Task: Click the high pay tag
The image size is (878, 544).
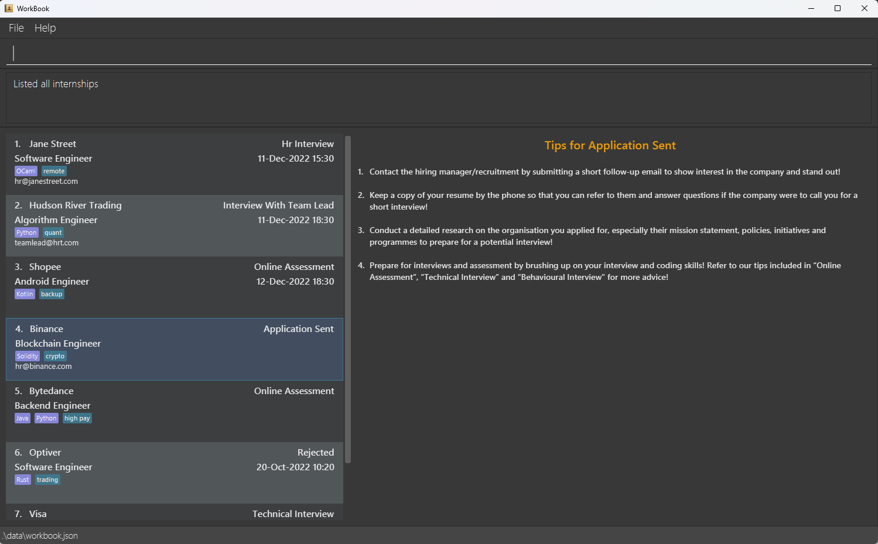Action: pos(77,418)
